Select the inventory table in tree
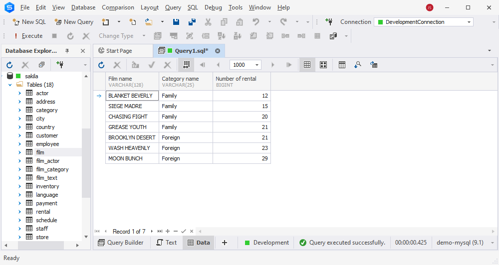Screen dimensions: 499x265 pyautogui.click(x=47, y=186)
